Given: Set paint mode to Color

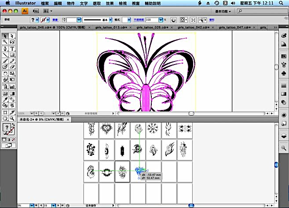Looking at the screenshot, I should (4, 140).
